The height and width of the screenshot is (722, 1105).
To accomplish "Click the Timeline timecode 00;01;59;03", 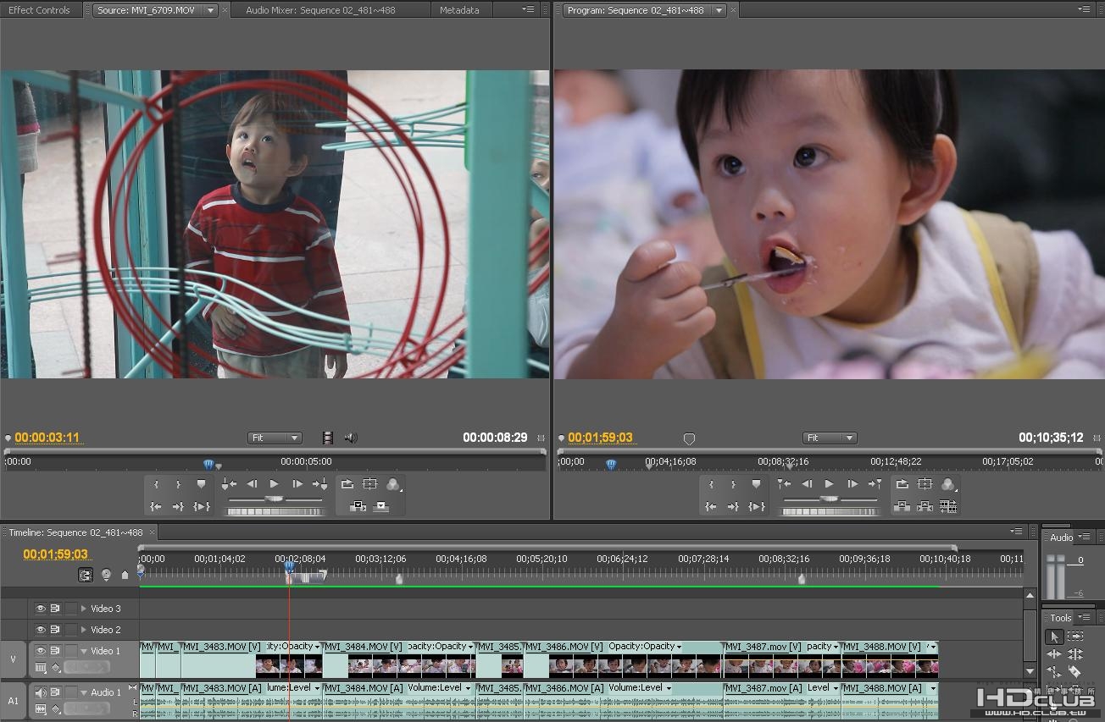I will (x=56, y=554).
